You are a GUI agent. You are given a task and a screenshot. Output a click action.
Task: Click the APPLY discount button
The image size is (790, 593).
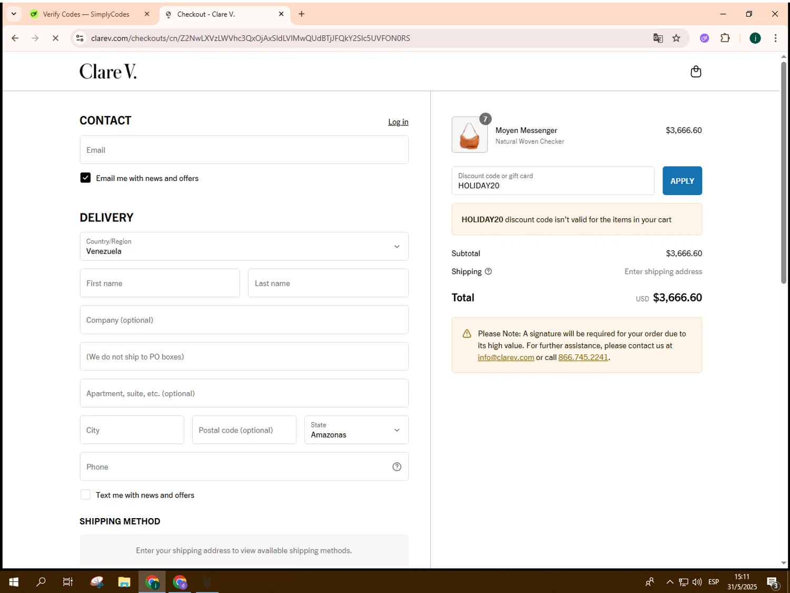682,181
